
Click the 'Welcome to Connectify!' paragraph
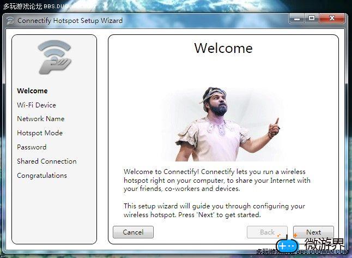(x=217, y=180)
